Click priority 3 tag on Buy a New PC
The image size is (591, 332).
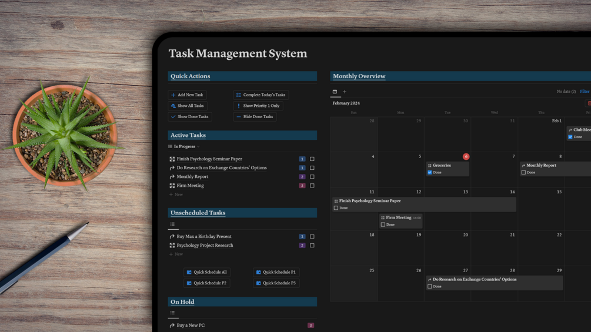click(x=310, y=326)
